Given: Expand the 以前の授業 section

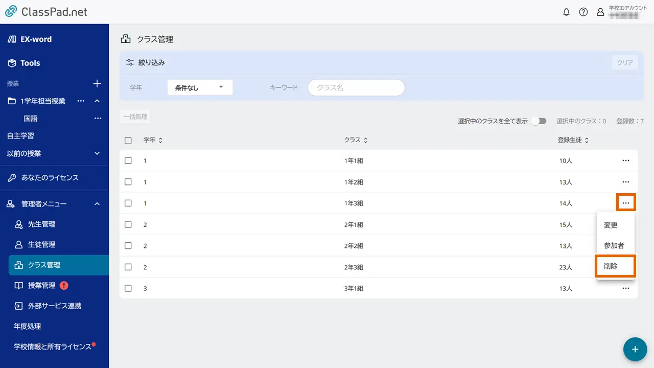Looking at the screenshot, I should coord(97,153).
